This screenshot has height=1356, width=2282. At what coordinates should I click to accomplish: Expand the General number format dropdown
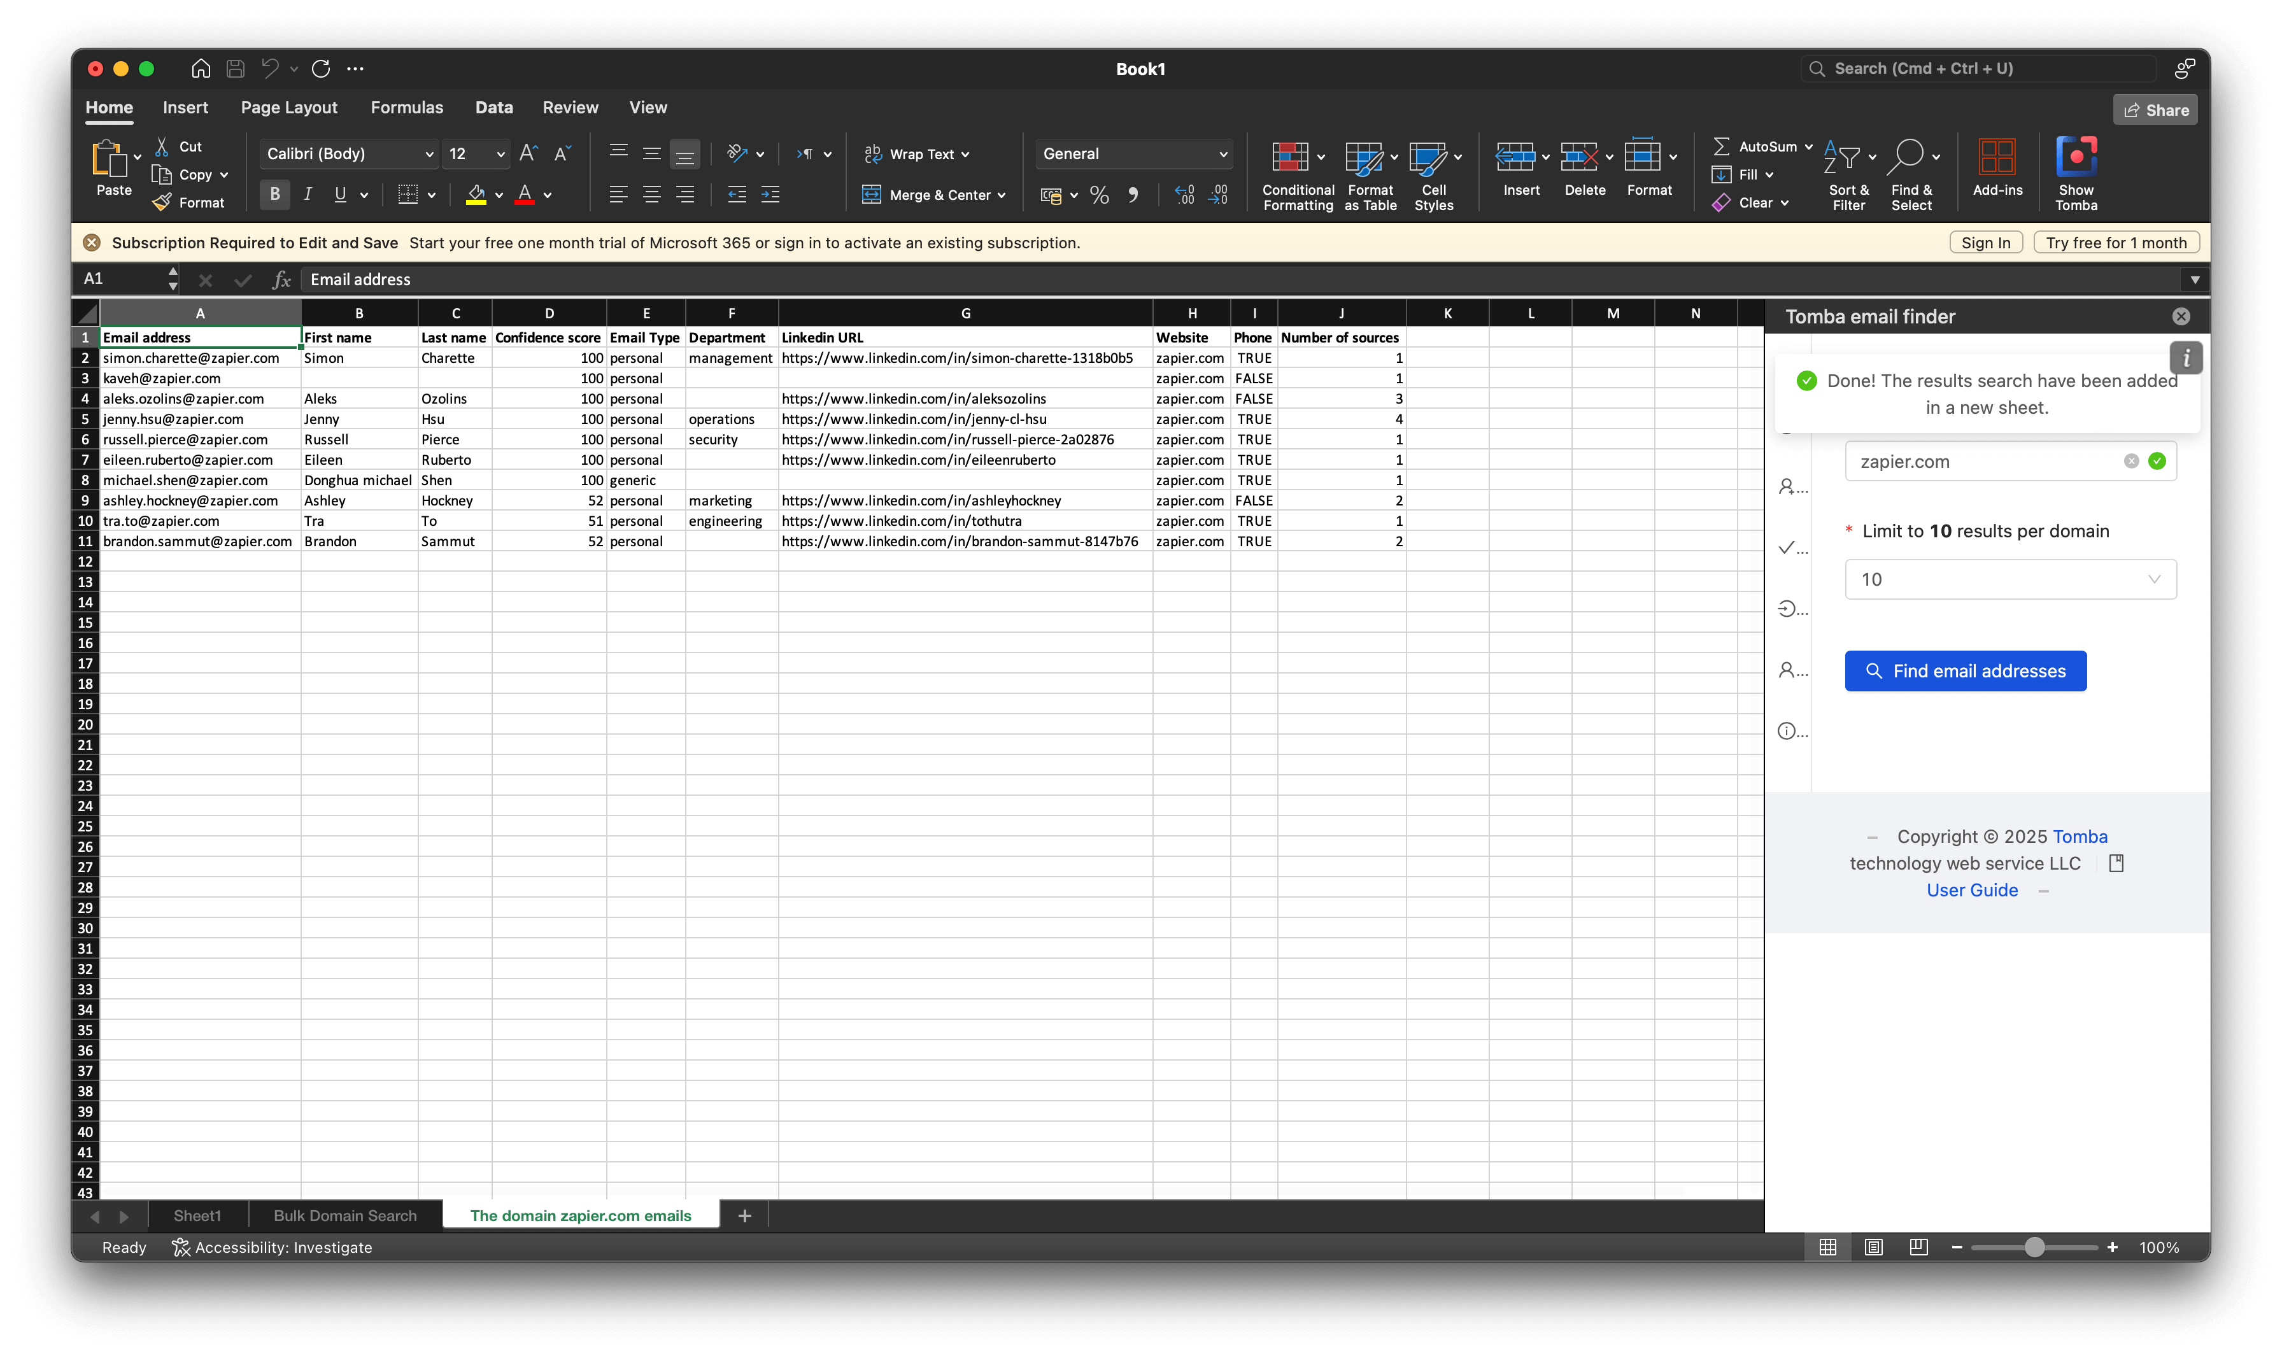[x=1134, y=153]
